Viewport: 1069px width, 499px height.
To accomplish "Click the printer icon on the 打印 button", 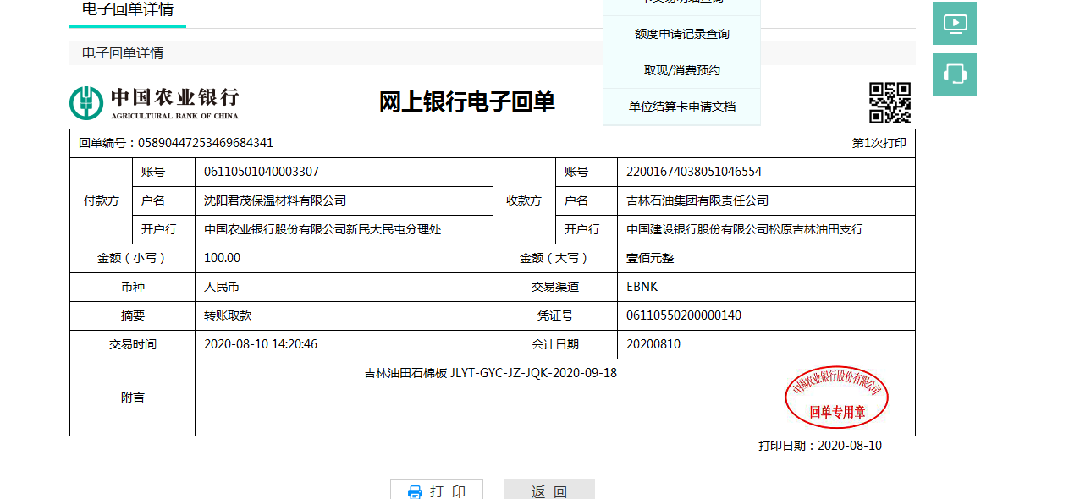I will point(415,492).
